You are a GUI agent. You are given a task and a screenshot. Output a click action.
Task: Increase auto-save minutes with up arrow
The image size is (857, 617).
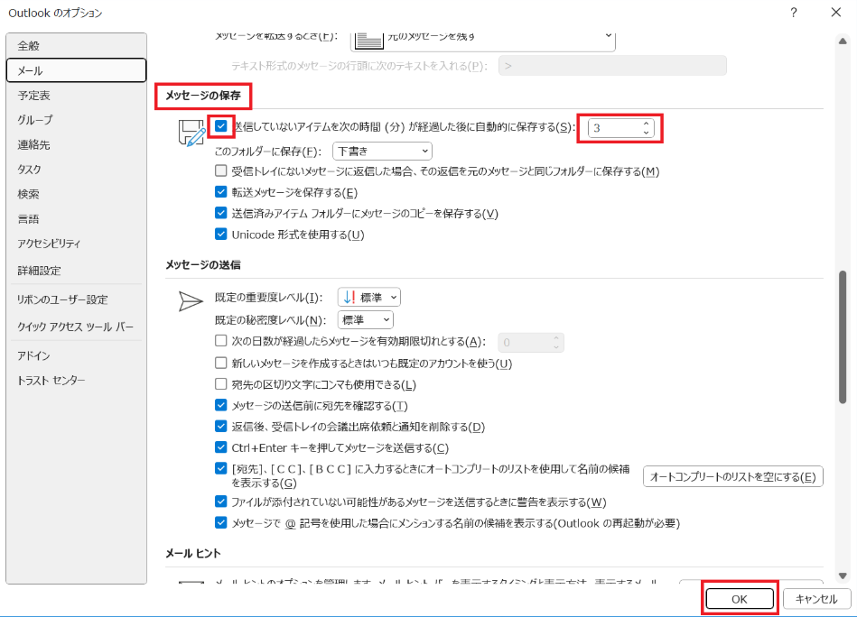coord(646,124)
